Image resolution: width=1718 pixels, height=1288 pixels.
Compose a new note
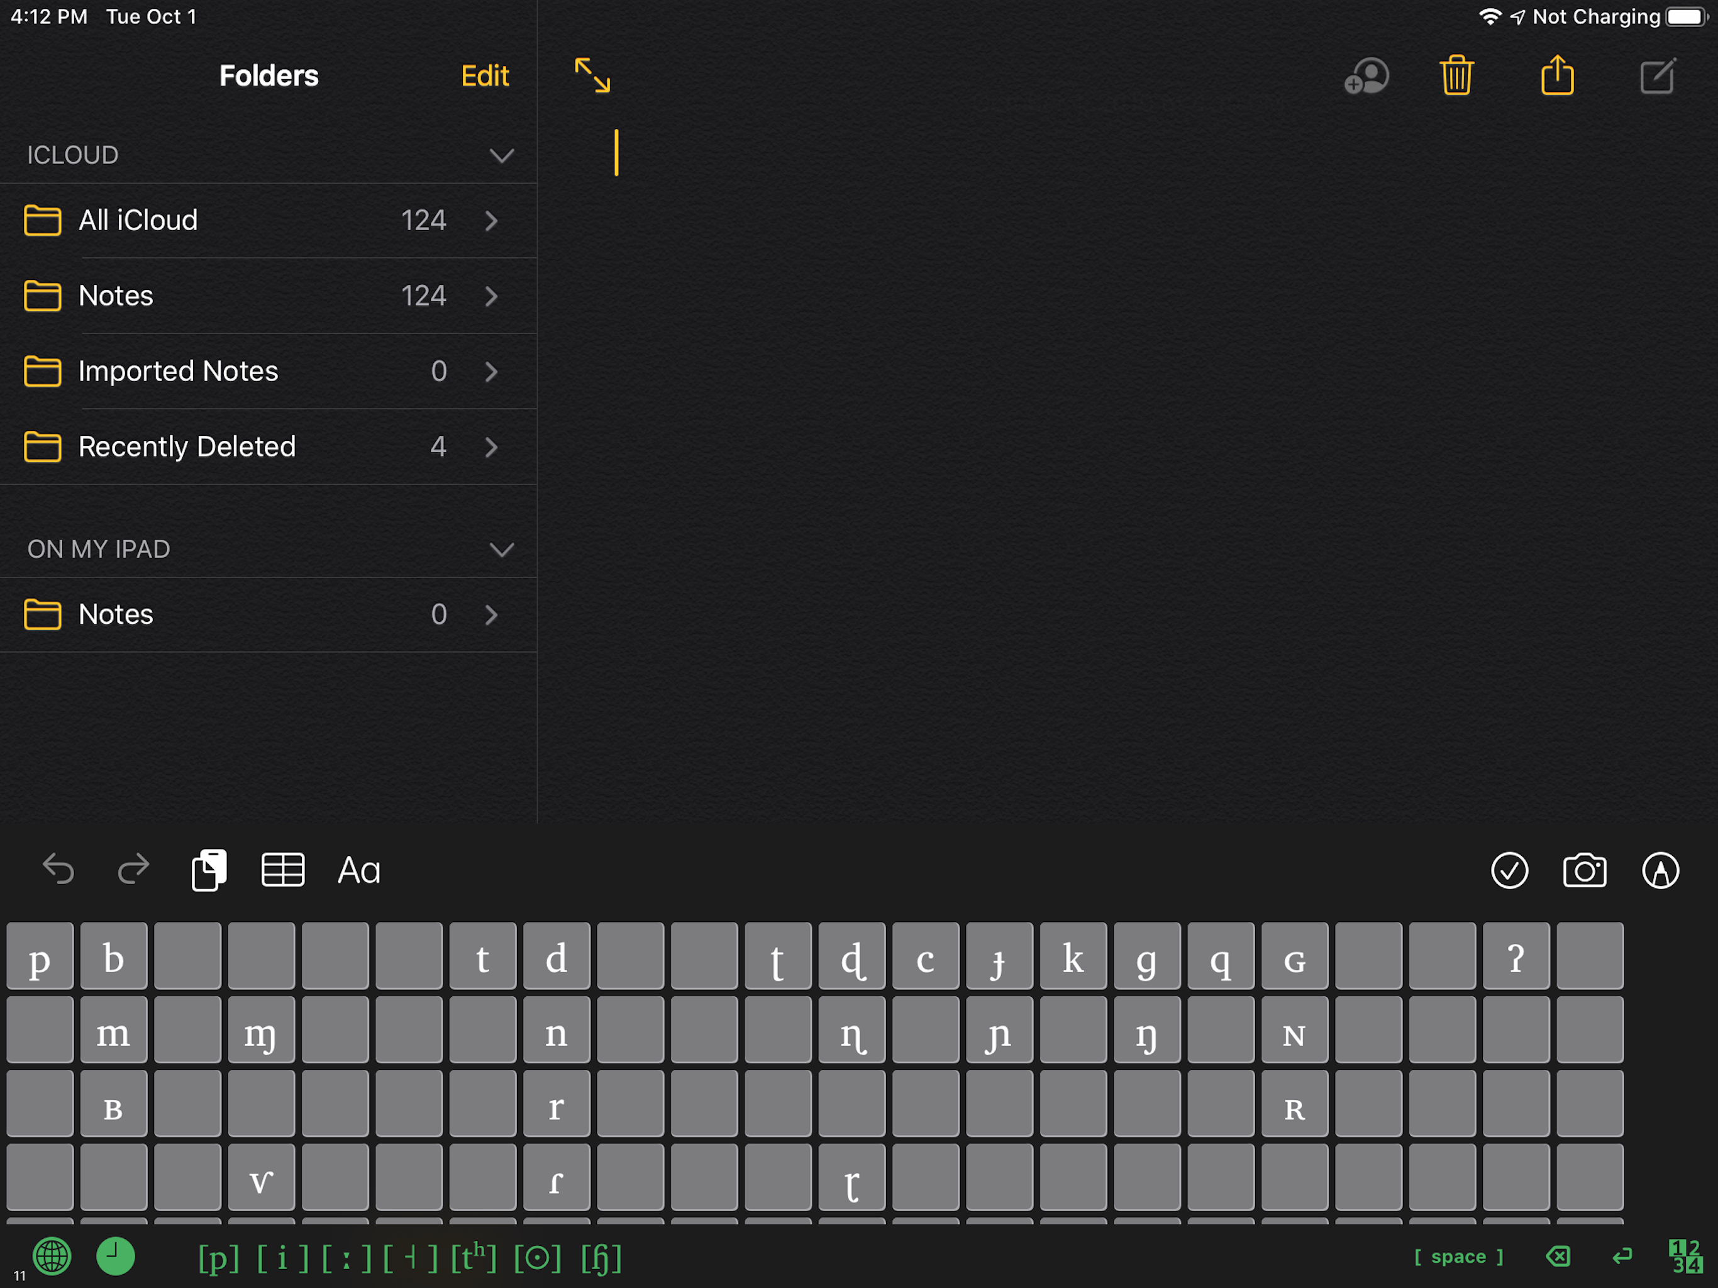coord(1658,75)
